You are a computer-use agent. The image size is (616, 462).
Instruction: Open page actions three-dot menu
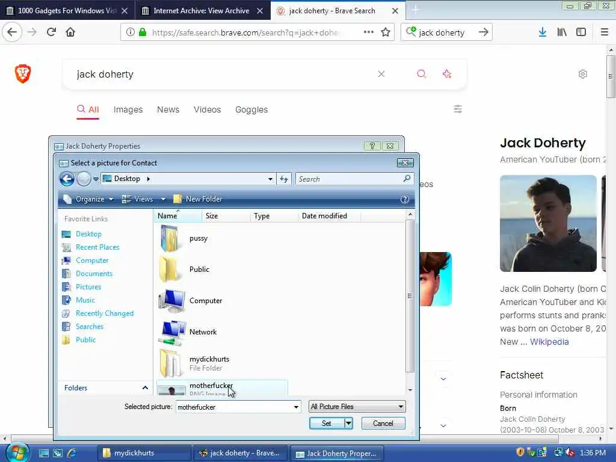pos(369,32)
